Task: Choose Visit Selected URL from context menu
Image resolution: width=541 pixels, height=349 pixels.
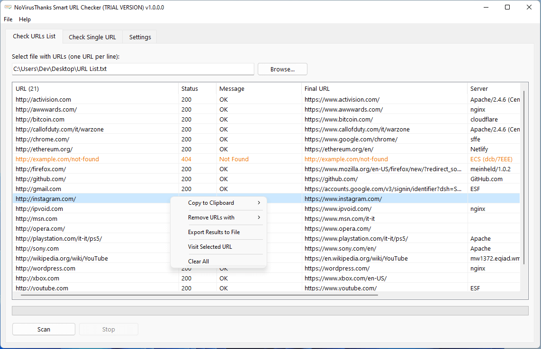Action: coord(210,246)
